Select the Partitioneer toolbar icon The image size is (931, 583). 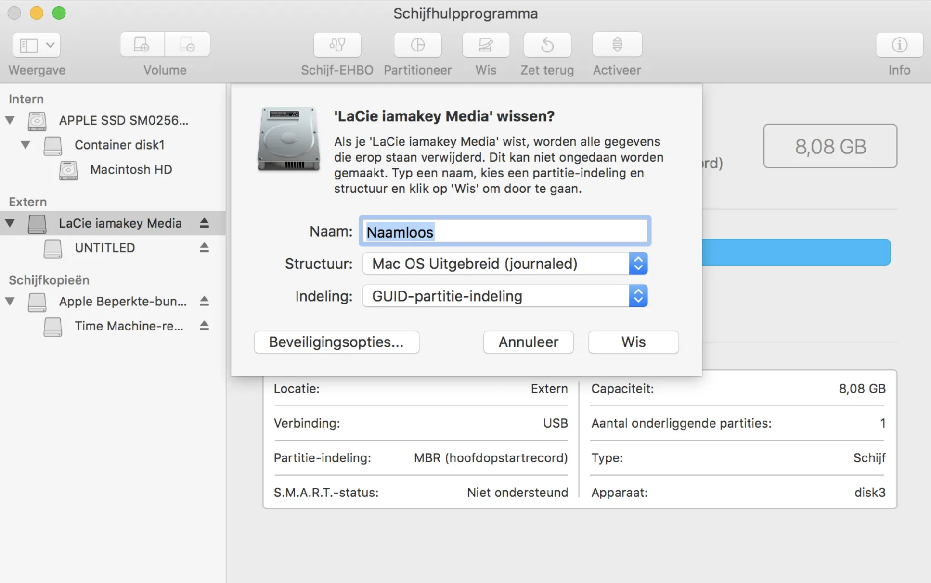tap(417, 45)
